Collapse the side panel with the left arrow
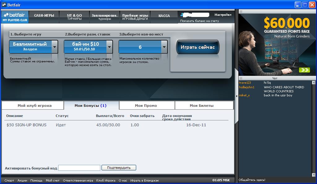317x184 pixels. 237,96
